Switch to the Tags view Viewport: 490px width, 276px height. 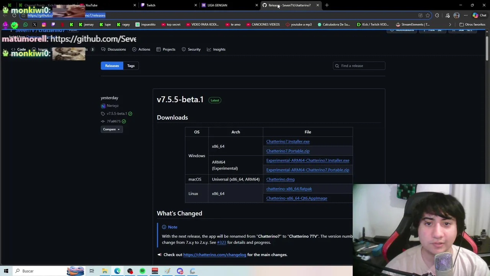pos(131,66)
